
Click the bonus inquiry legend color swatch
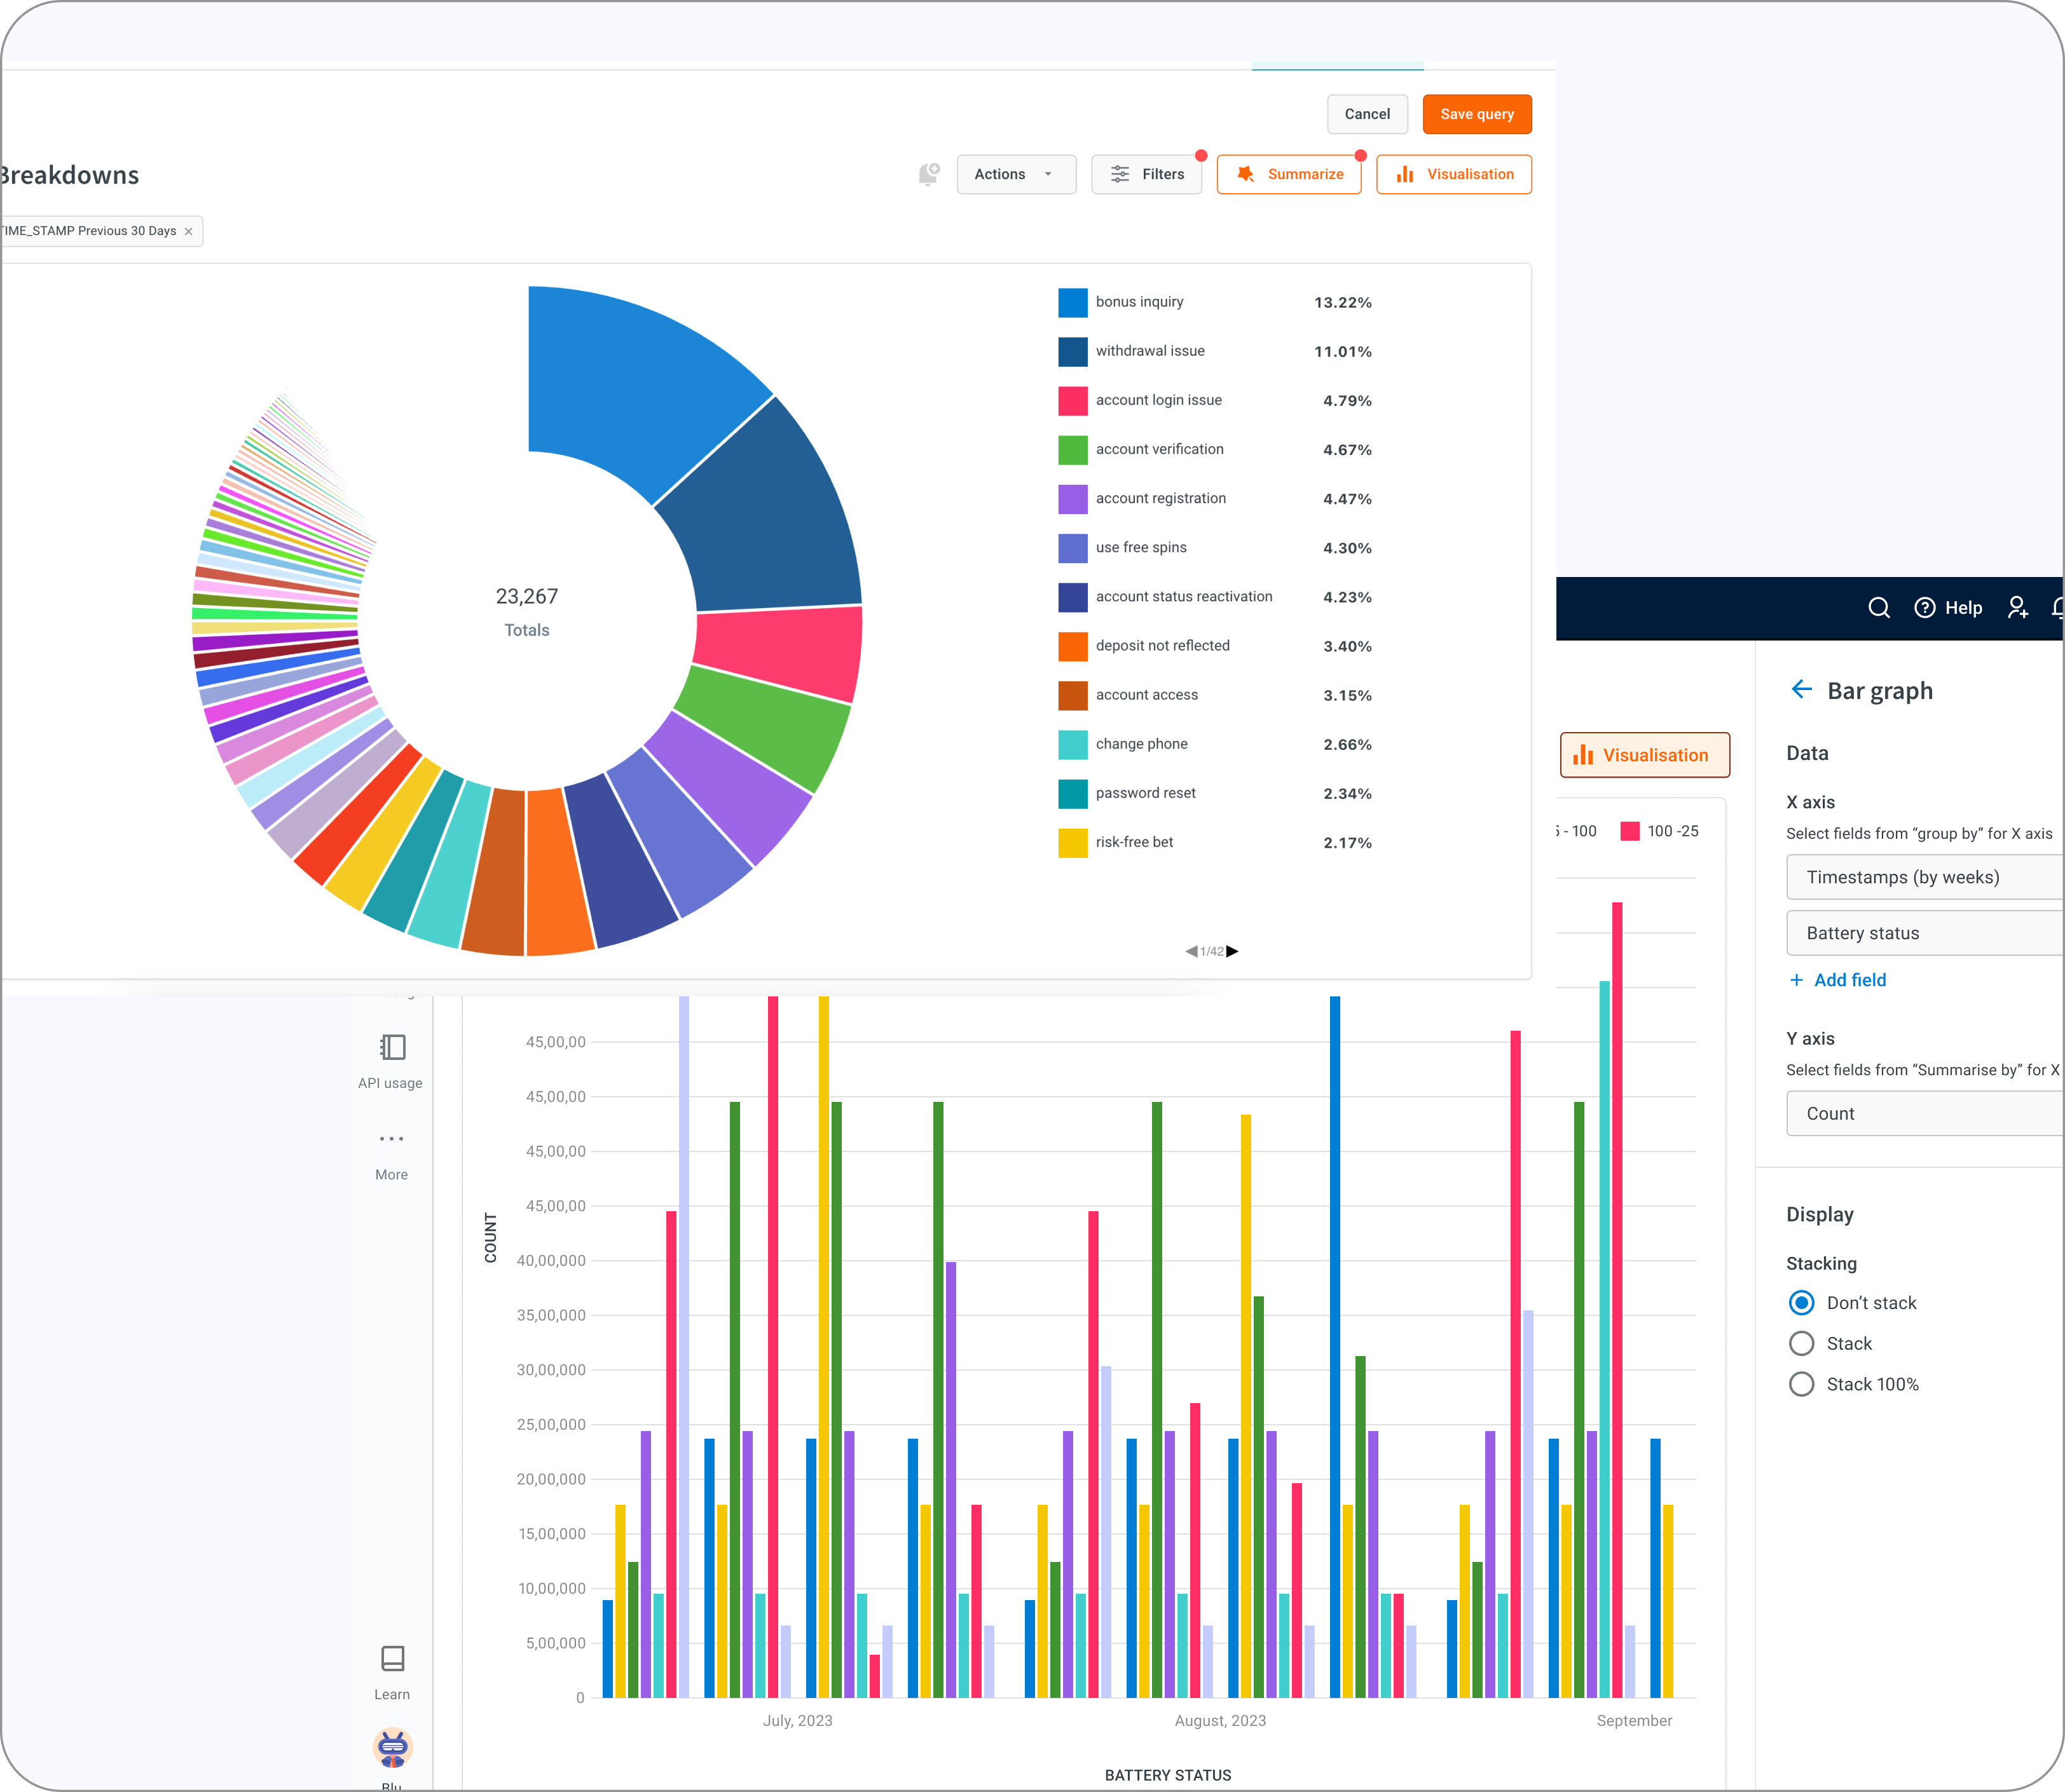pyautogui.click(x=1073, y=302)
